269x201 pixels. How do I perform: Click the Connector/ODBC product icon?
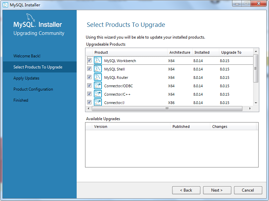click(98, 86)
